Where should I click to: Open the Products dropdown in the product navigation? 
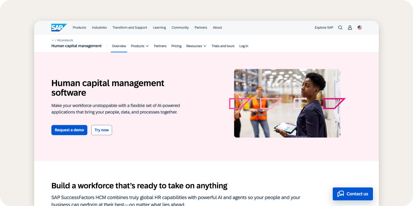click(139, 46)
